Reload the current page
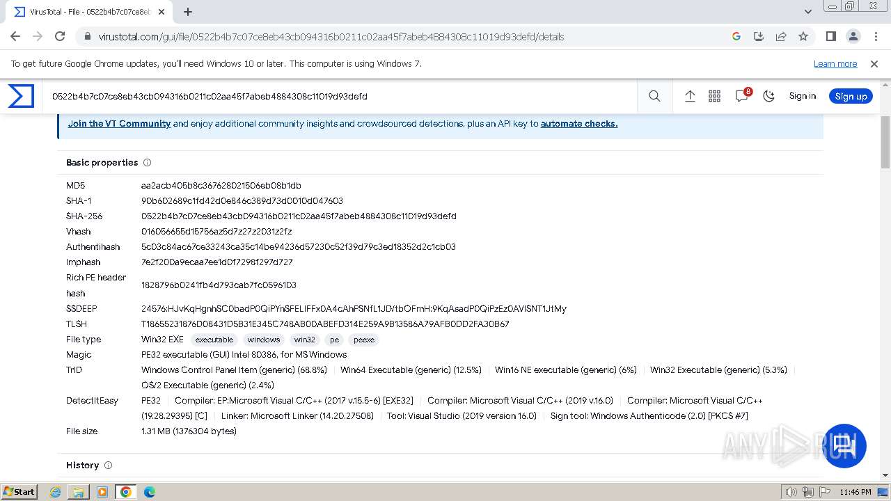The width and height of the screenshot is (891, 501). click(x=60, y=36)
